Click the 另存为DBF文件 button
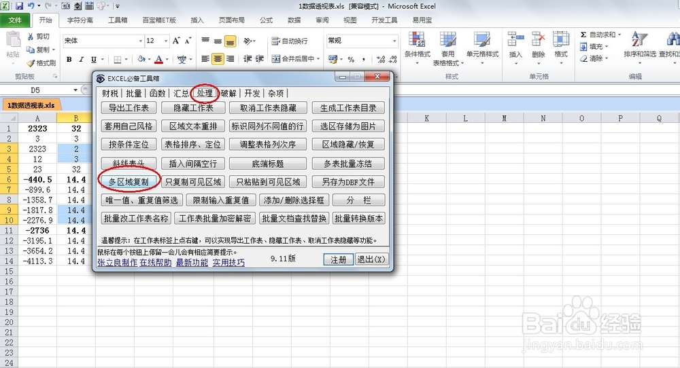680x368 pixels. (348, 182)
